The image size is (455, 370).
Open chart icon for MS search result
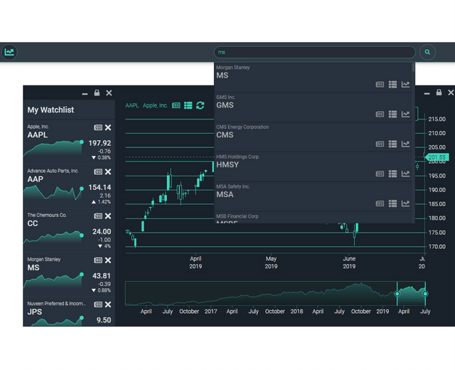(x=405, y=85)
